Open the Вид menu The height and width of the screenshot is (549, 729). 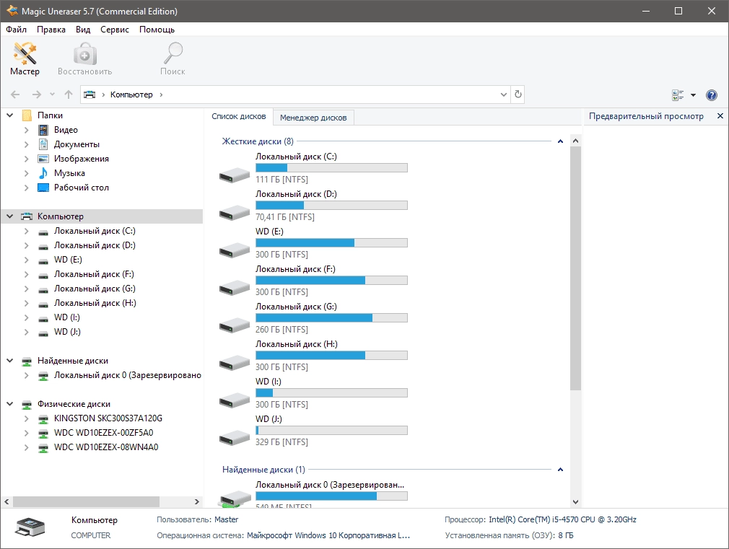83,30
